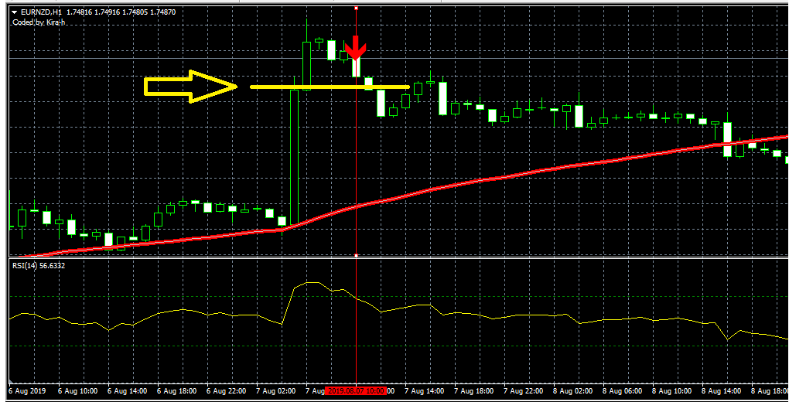Click the '6 Aug 22:00' time axis label
This screenshot has height=402, width=789.
click(x=227, y=391)
